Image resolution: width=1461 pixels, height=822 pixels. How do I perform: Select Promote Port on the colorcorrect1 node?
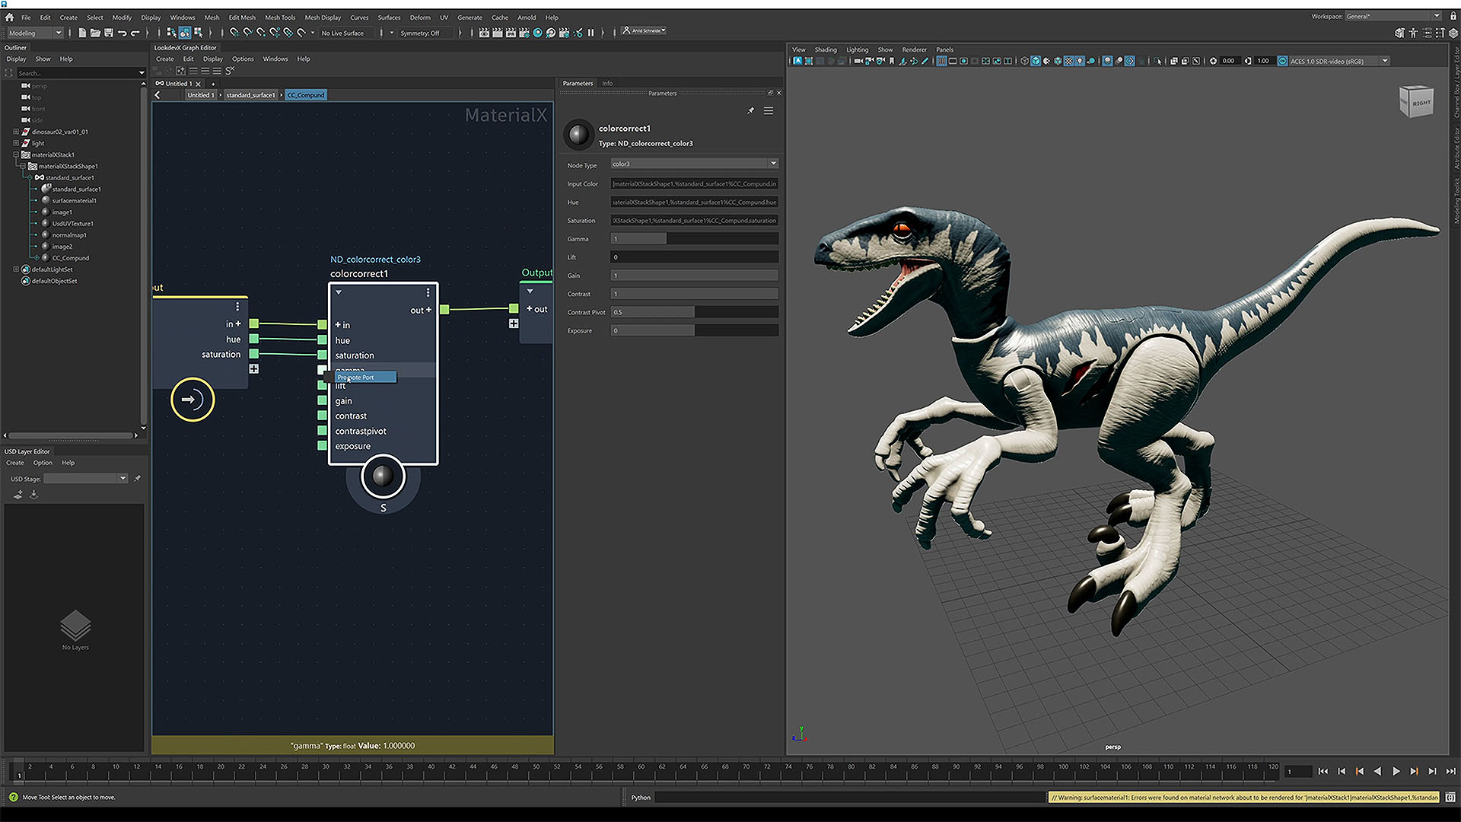365,378
